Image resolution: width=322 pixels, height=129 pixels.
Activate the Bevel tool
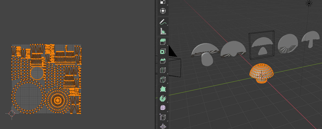click(x=163, y=61)
